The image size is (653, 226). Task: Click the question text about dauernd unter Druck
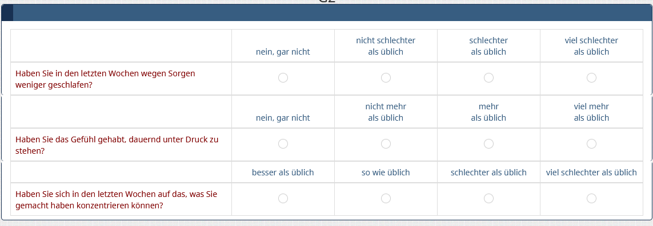[x=117, y=145]
